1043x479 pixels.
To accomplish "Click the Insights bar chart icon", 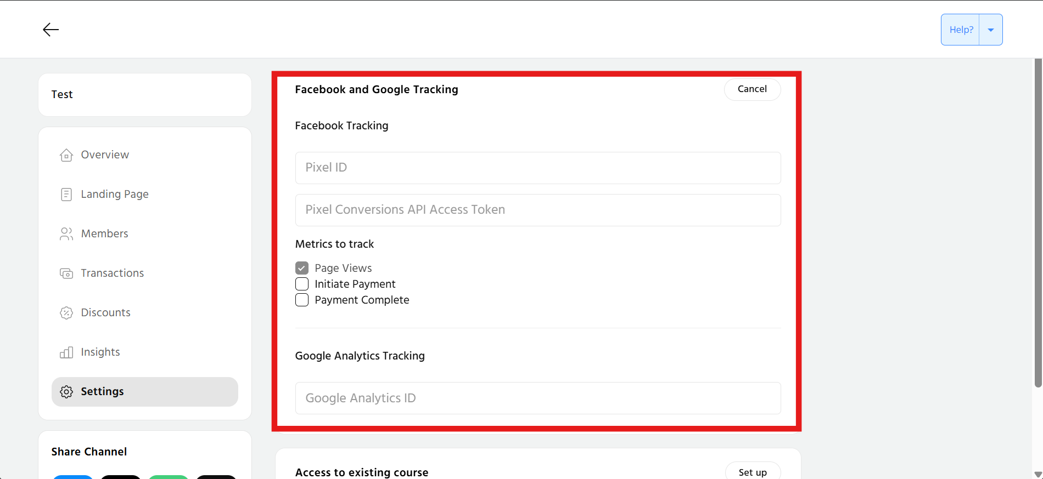I will pos(66,352).
